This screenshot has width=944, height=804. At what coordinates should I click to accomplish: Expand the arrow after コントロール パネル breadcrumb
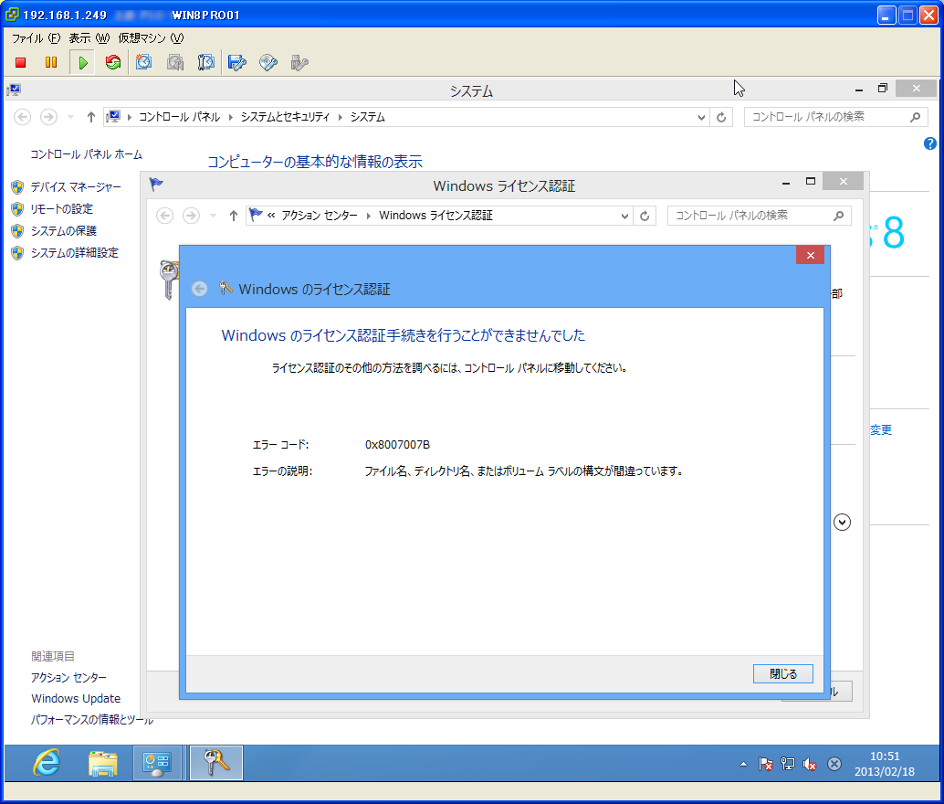click(x=231, y=117)
